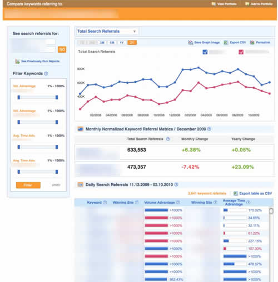Click the orange keyword referrals count text
278x282 pixels.
(x=207, y=194)
